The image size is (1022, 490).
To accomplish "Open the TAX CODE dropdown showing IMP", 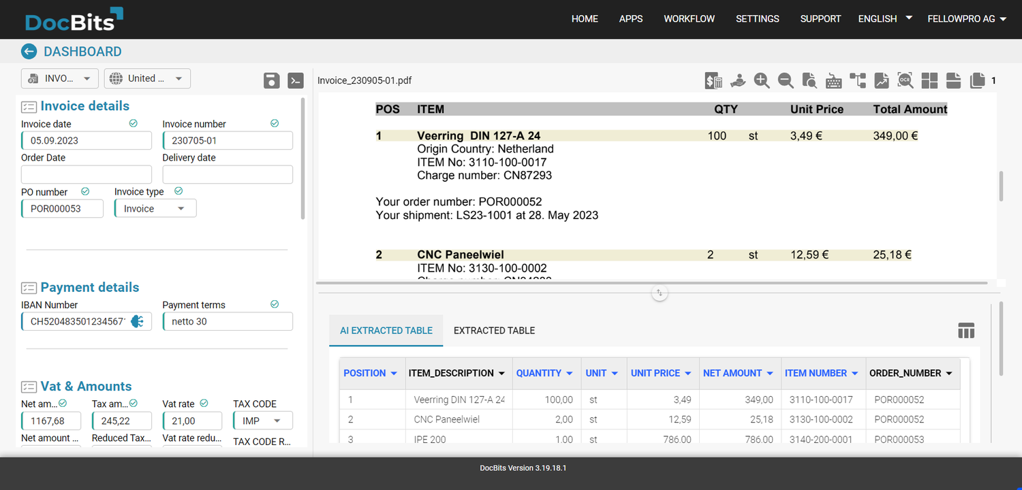I will (x=262, y=420).
